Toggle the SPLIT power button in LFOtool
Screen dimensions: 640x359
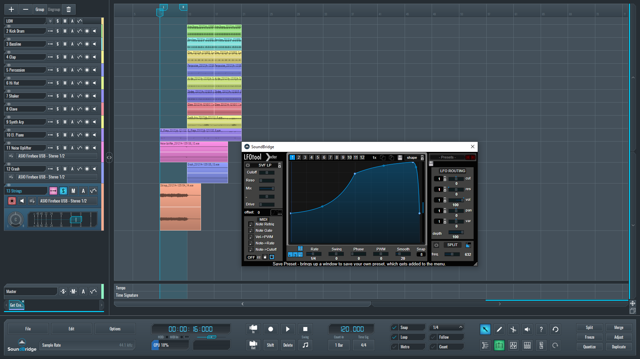436,245
